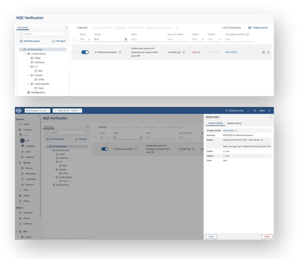Screen dimensions: 298x259
Task: Open the Search icon in the sidebar
Action: 20,124
